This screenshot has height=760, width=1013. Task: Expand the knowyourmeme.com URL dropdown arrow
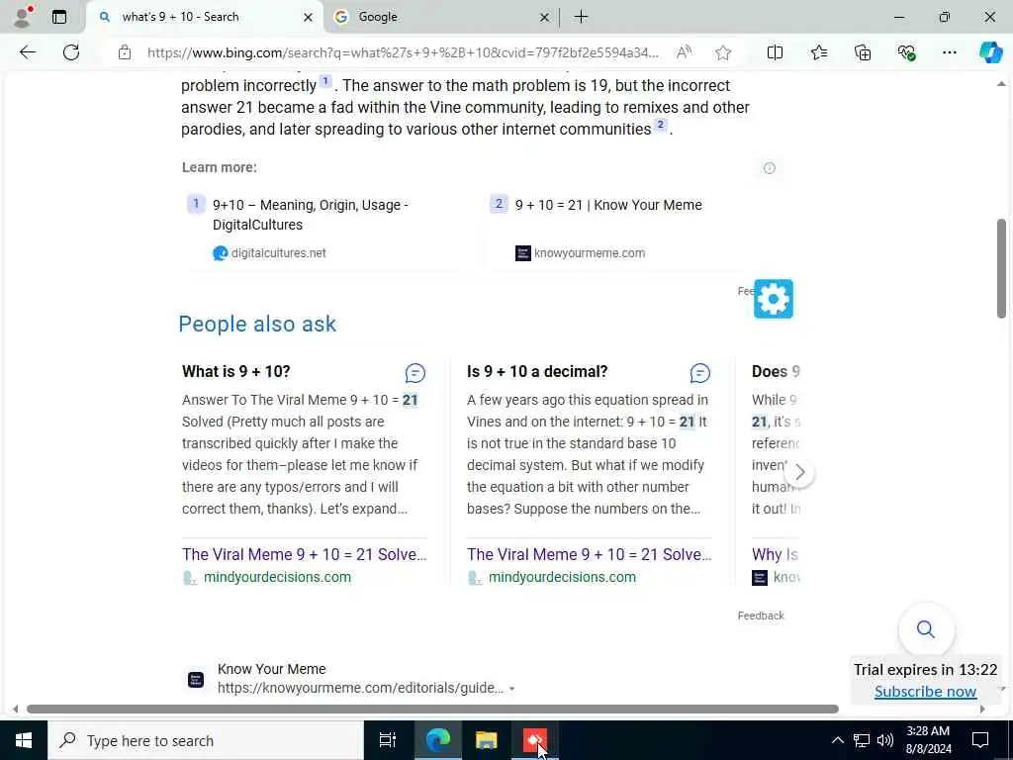511,689
